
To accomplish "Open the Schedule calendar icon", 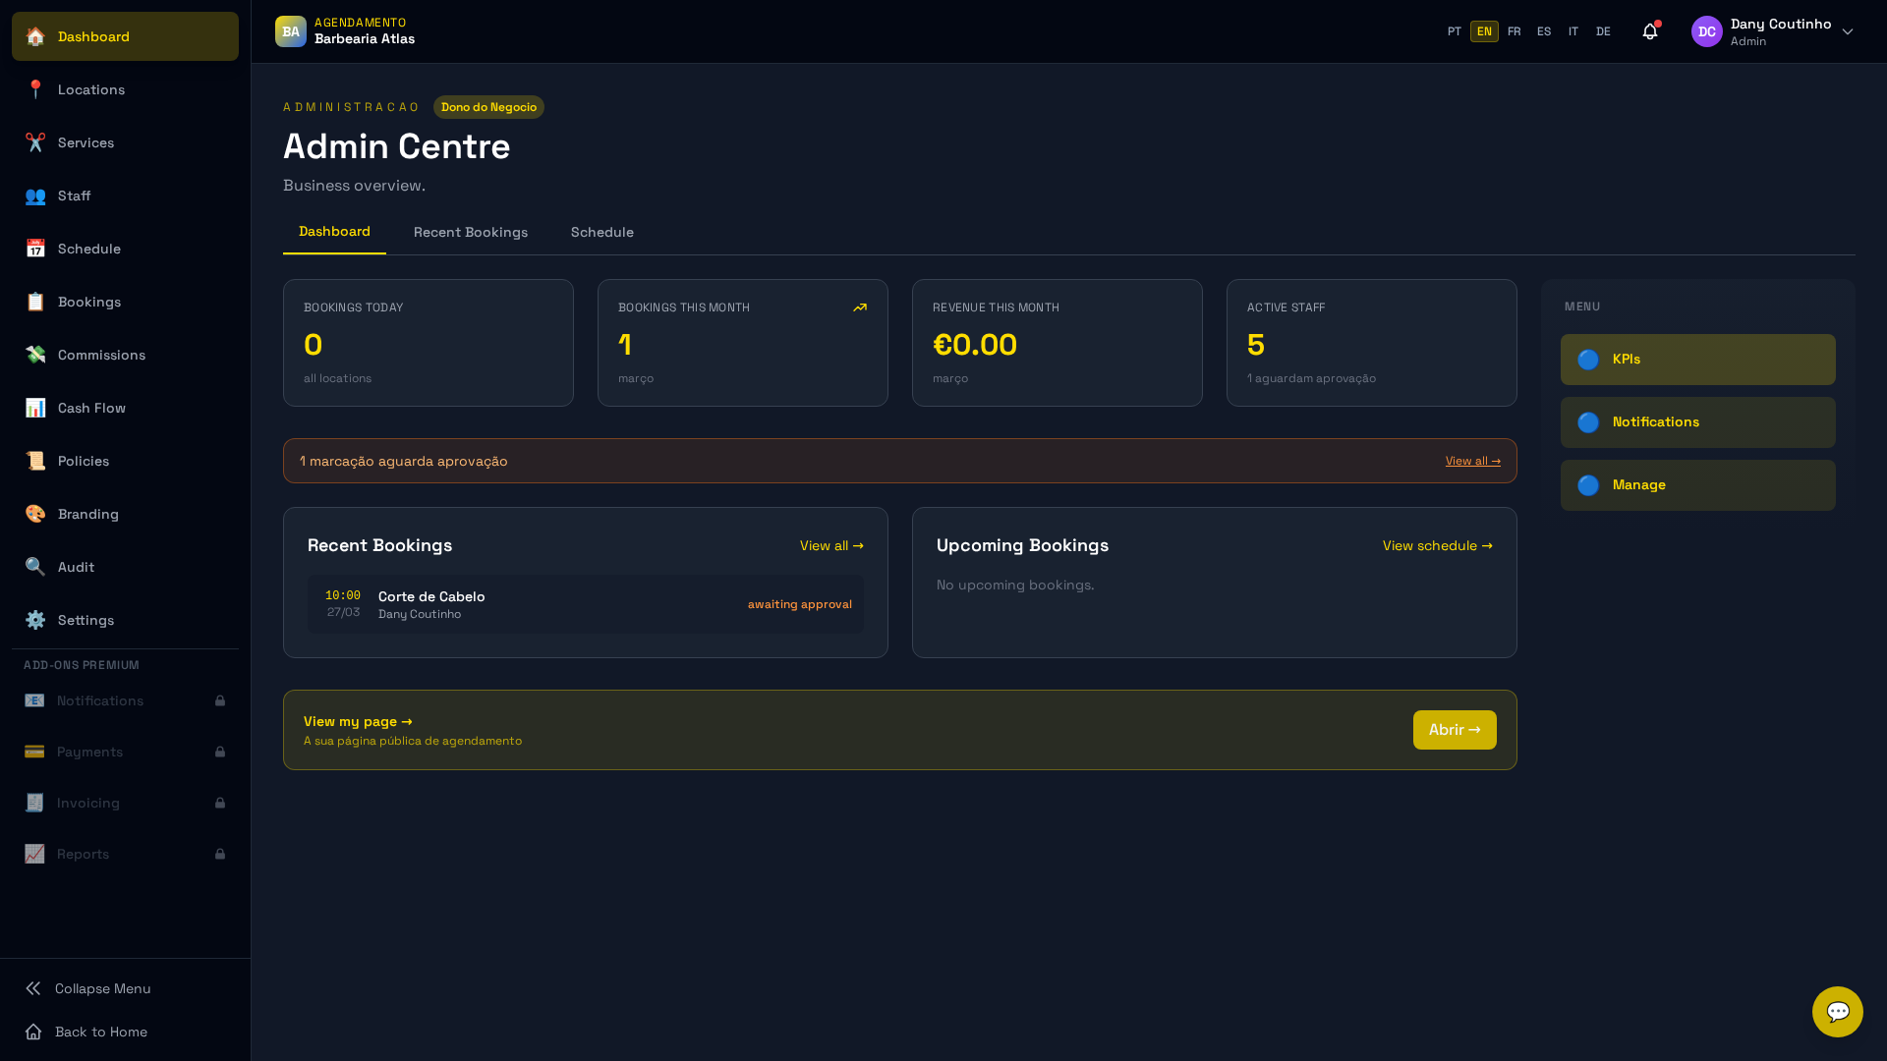I will (x=35, y=249).
